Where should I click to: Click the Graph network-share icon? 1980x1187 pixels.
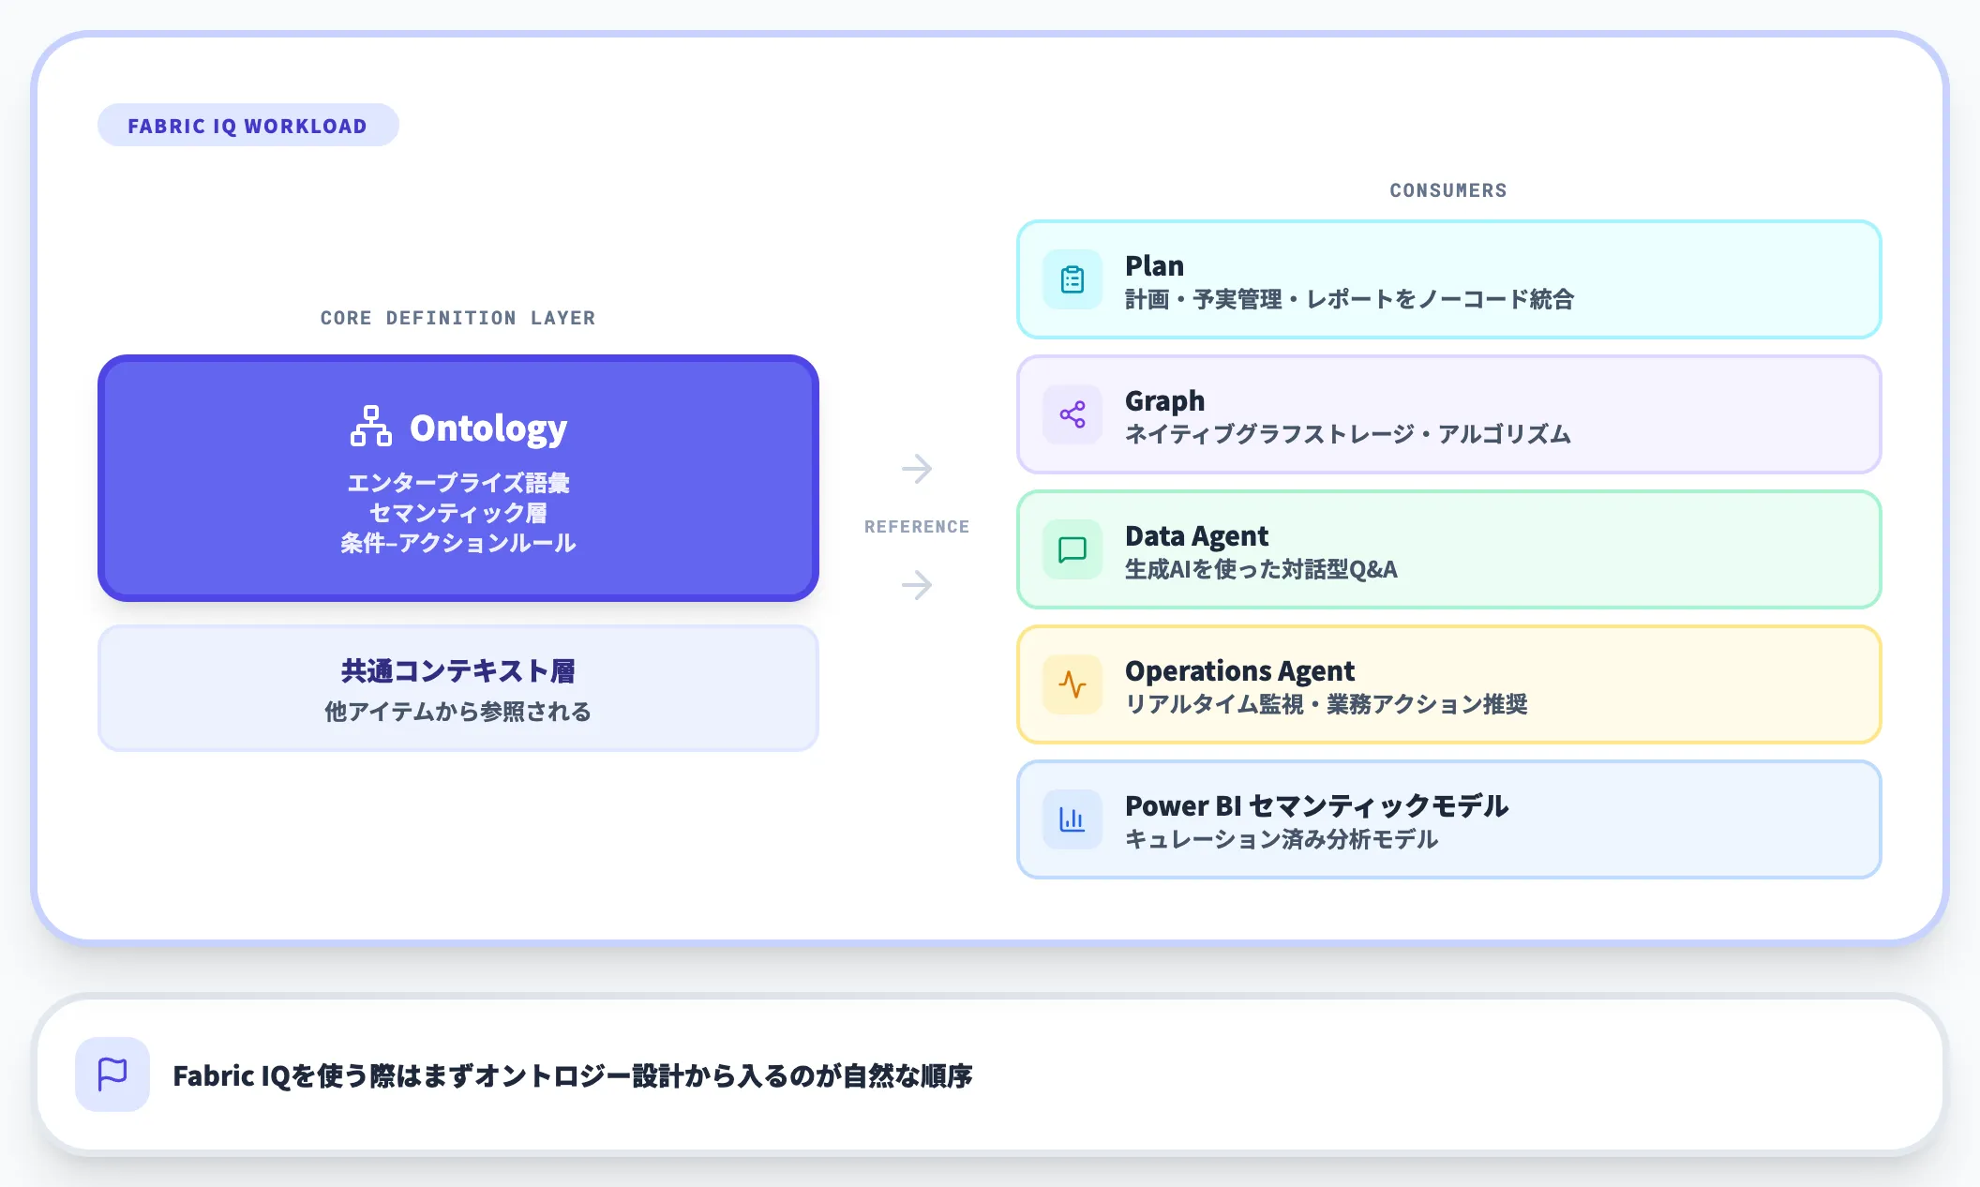pyautogui.click(x=1071, y=413)
